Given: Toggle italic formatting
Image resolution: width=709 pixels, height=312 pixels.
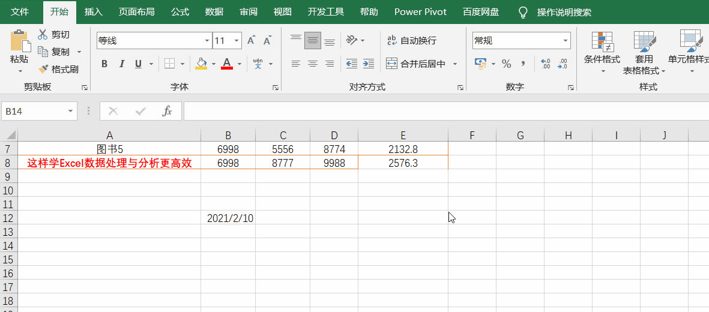Looking at the screenshot, I should click(x=122, y=64).
